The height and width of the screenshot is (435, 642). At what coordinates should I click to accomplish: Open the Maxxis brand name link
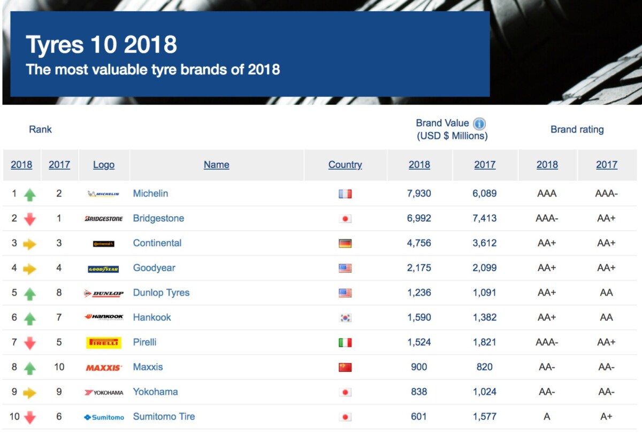148,367
